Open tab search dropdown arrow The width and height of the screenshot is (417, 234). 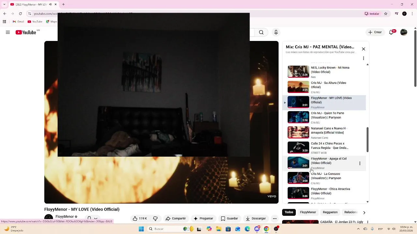point(5,5)
